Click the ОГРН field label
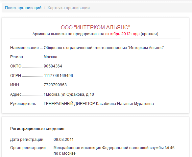 coord(15,76)
